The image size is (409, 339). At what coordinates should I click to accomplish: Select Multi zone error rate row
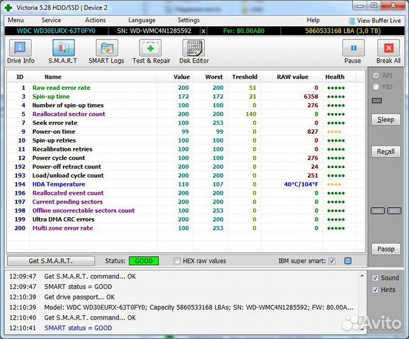point(186,229)
